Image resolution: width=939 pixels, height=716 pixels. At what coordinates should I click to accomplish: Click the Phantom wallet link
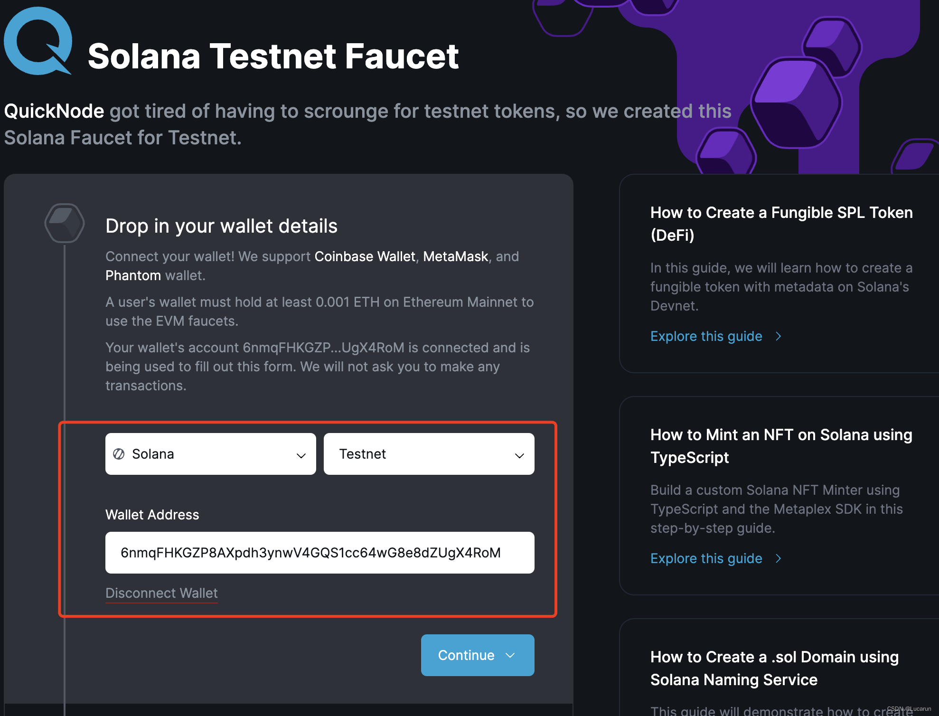133,275
